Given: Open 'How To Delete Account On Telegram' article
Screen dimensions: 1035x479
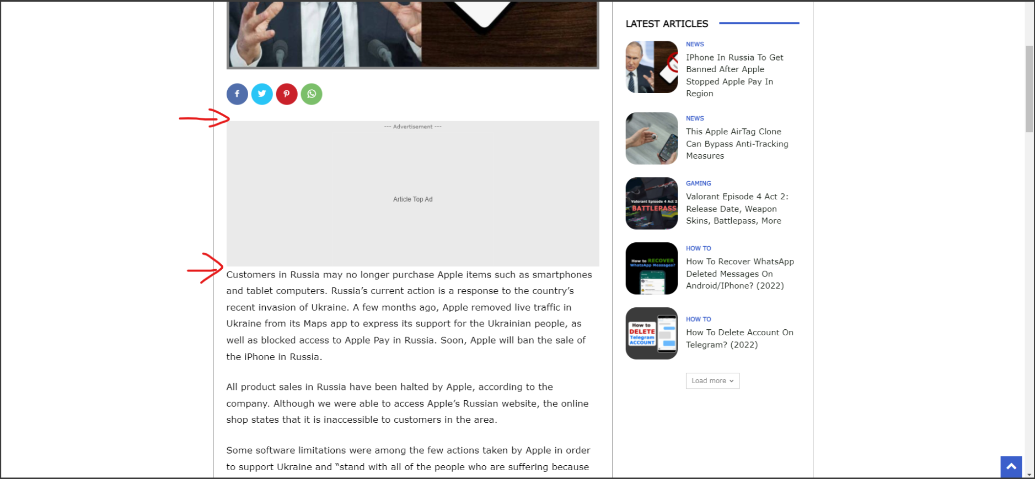Looking at the screenshot, I should point(739,339).
